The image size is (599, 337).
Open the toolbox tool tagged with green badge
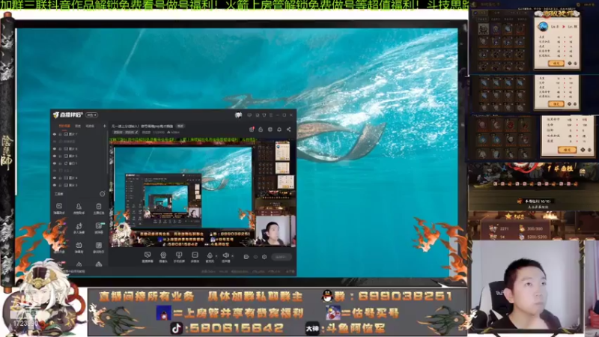coord(99,228)
